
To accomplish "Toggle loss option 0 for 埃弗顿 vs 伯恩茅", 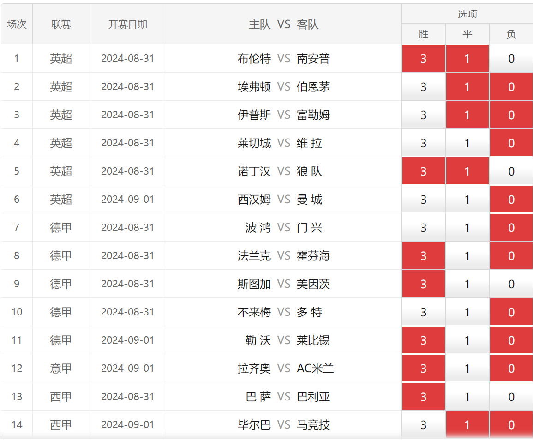I will pyautogui.click(x=511, y=86).
